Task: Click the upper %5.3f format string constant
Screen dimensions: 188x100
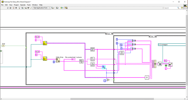Action: pos(37,37)
